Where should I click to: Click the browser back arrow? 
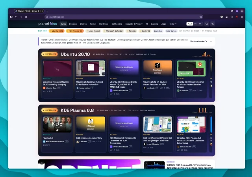pos(16,17)
